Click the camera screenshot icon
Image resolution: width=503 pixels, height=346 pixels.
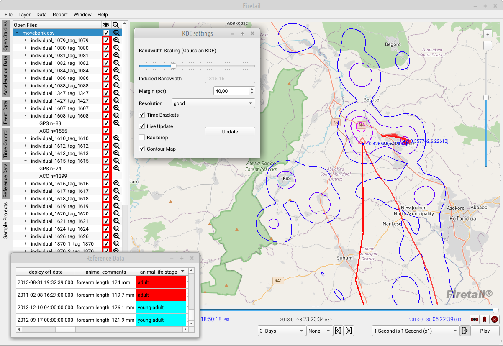pos(474,320)
